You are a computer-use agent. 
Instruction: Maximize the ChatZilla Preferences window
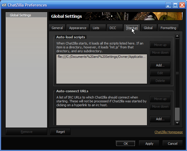pos(175,5)
